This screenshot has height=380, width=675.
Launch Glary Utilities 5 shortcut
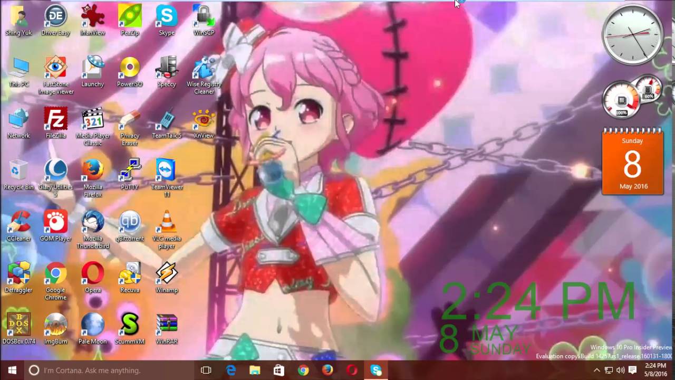(55, 179)
